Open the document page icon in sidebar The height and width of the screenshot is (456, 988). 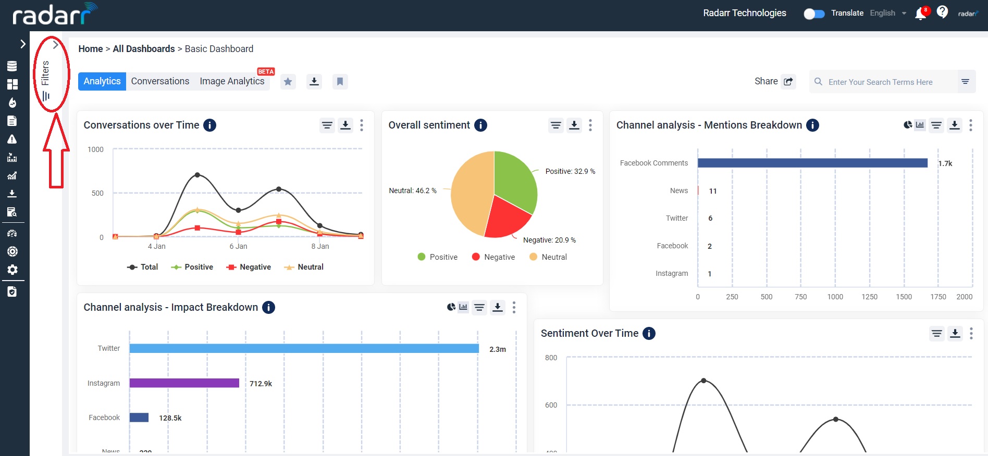(12, 121)
